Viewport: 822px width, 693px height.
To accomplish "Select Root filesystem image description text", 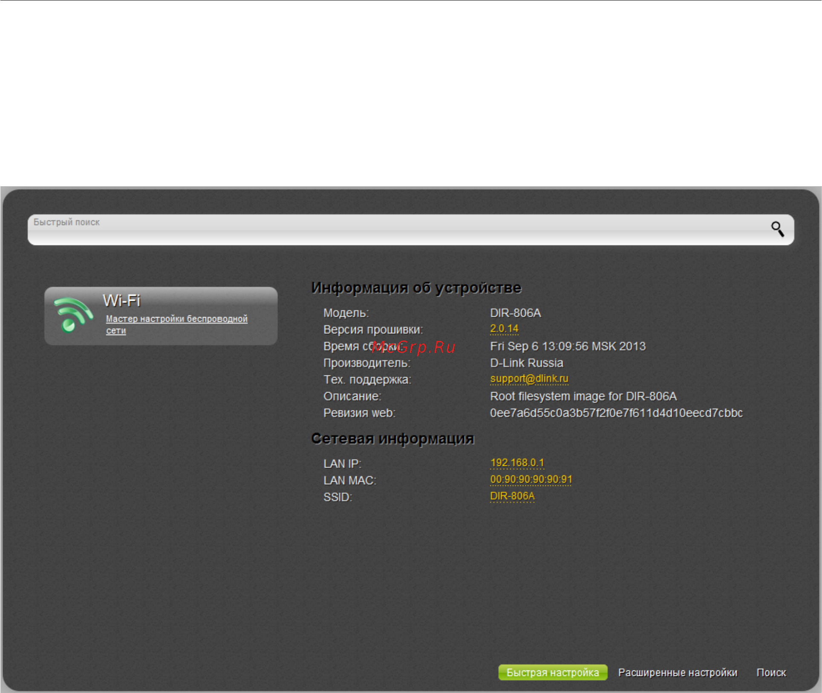I will pos(583,396).
